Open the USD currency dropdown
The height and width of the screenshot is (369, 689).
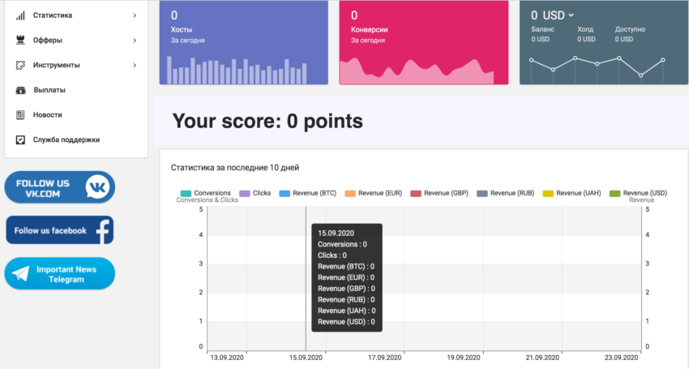click(x=558, y=15)
